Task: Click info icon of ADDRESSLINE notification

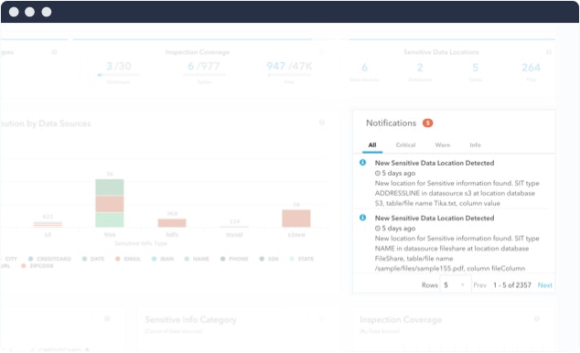Action: [x=362, y=162]
